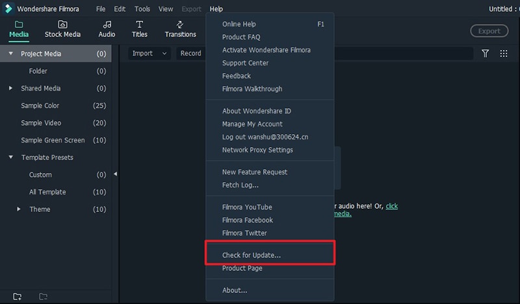Screen dimensions: 520x304
Task: Open the View menu
Action: (166, 9)
